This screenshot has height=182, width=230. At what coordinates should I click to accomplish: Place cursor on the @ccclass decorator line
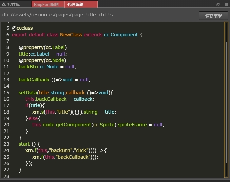22,28
